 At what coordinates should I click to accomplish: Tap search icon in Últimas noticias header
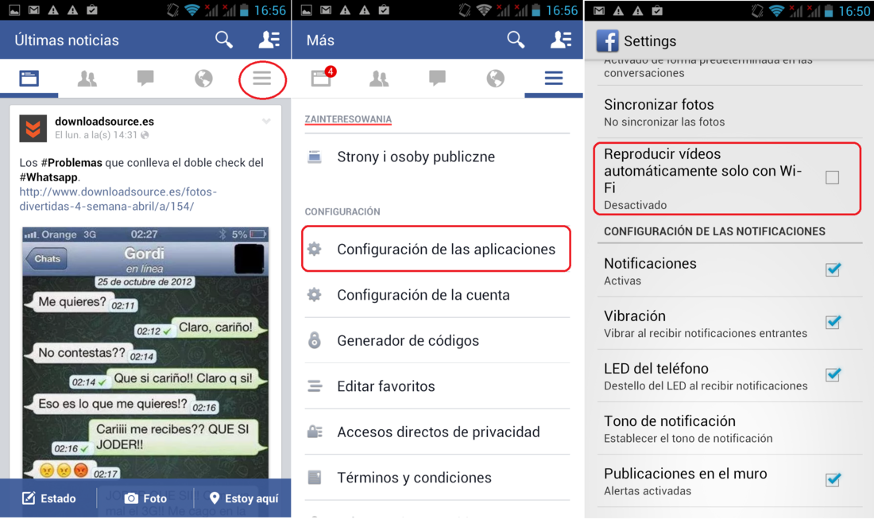[x=224, y=40]
